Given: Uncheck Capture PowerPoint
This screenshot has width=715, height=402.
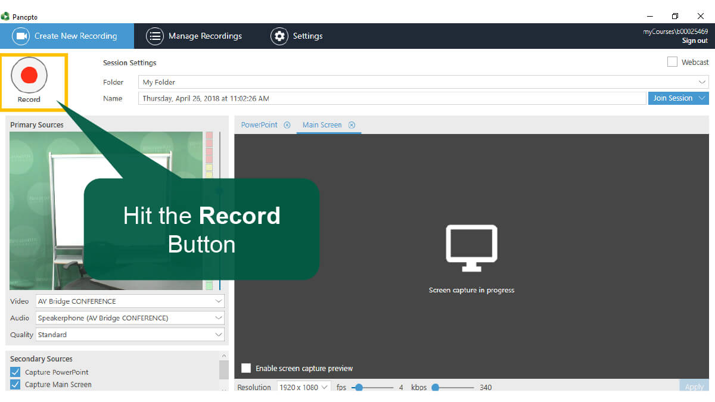Looking at the screenshot, I should [15, 372].
